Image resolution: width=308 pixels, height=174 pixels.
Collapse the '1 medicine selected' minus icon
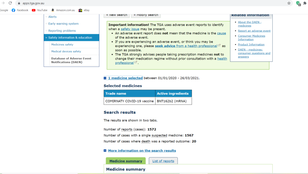[x=105, y=78]
